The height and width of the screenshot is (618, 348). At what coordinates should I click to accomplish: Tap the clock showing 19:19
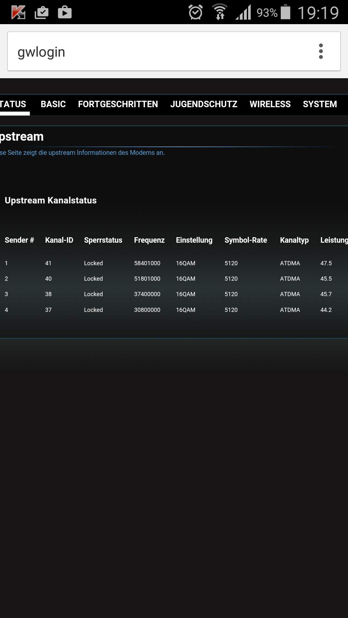click(318, 13)
